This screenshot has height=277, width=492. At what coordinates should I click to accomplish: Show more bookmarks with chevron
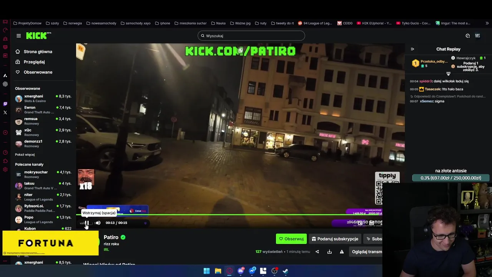pos(487,23)
